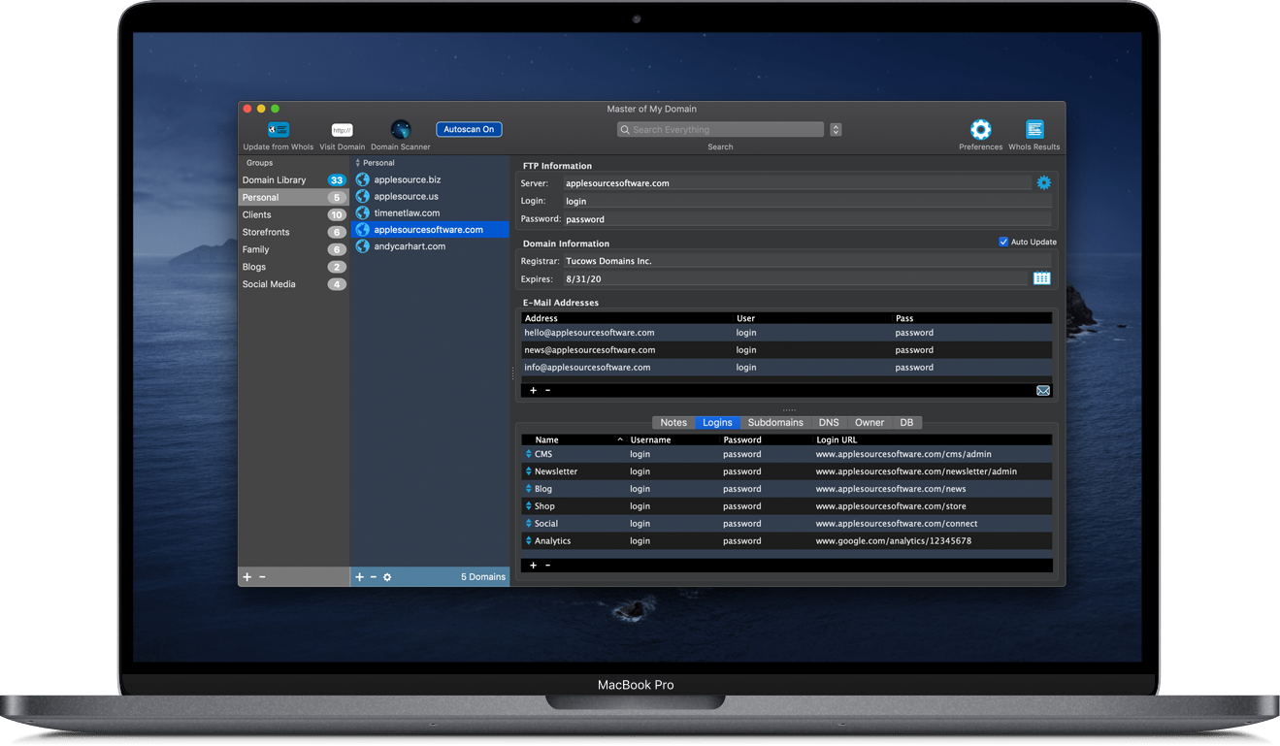Viewport: 1280px width, 746px height.
Task: Switch to the DNS tab
Action: pyautogui.click(x=828, y=422)
